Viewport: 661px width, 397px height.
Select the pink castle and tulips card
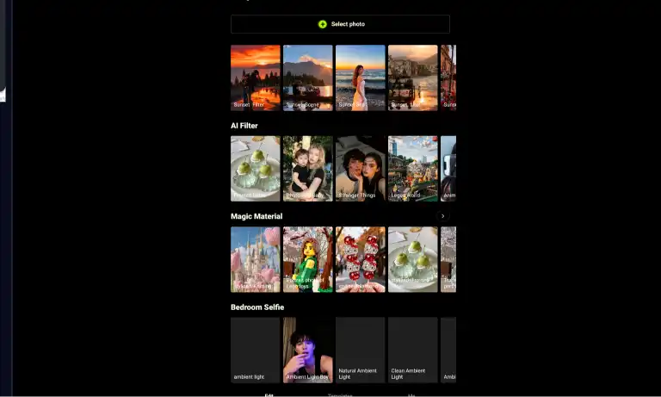point(256,259)
